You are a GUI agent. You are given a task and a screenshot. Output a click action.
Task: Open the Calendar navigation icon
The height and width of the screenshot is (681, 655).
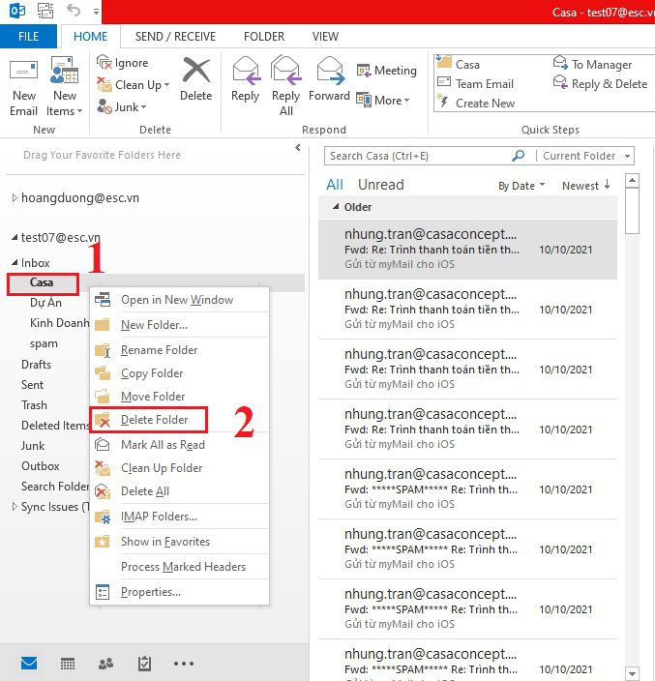coord(68,664)
